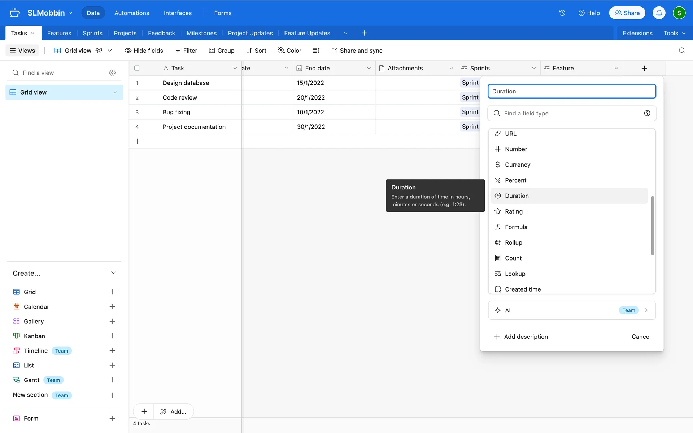Image resolution: width=693 pixels, height=433 pixels.
Task: Open view settings gear icon
Action: tap(112, 73)
